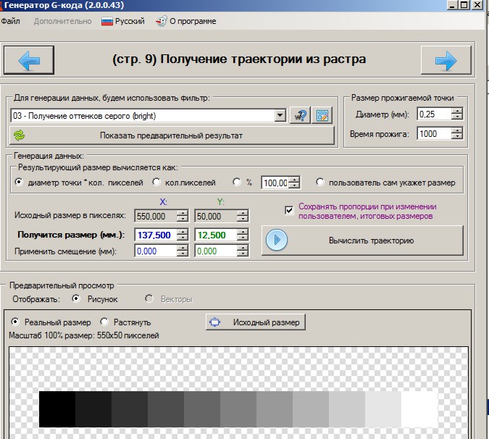The height and width of the screenshot is (439, 489).
Task: Go to previous page with left arrow
Action: [x=29, y=60]
